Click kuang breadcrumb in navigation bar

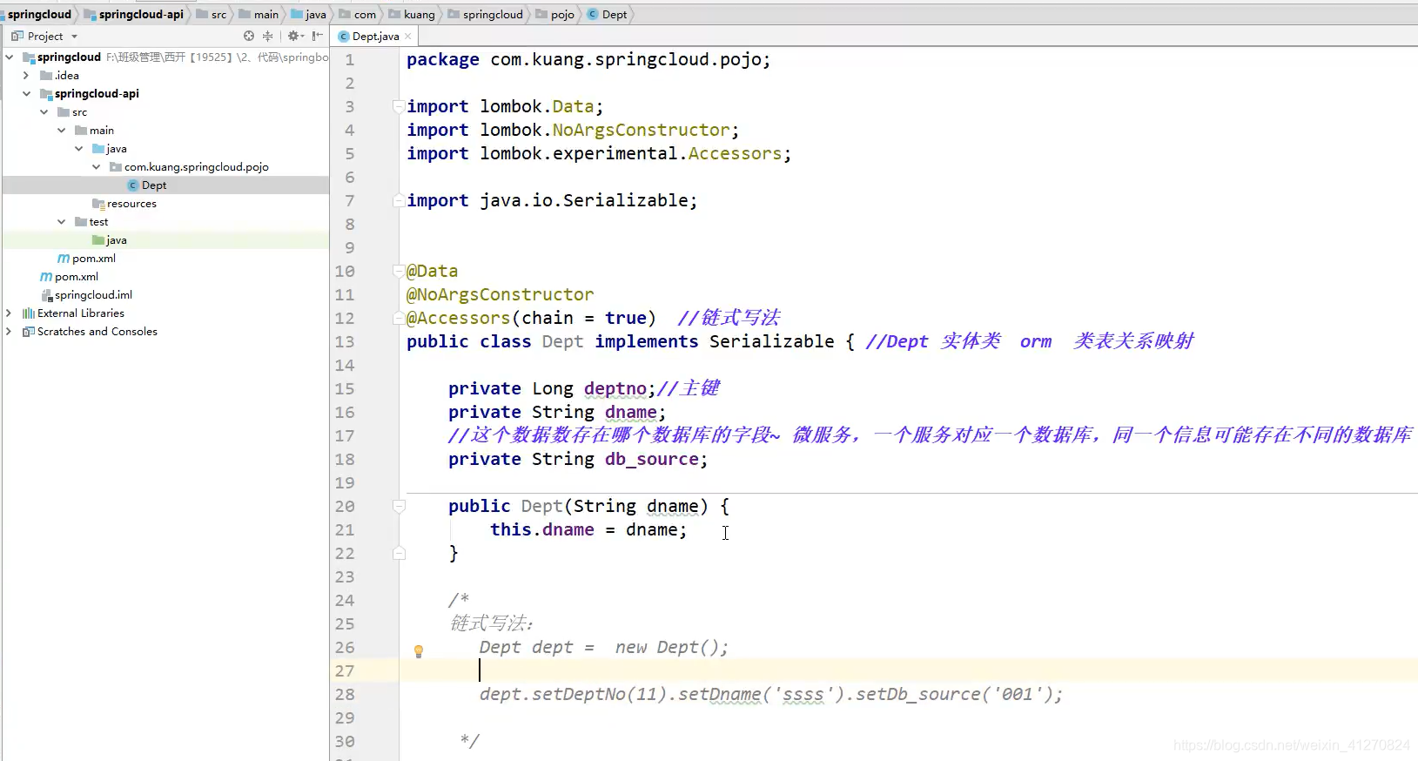(412, 14)
